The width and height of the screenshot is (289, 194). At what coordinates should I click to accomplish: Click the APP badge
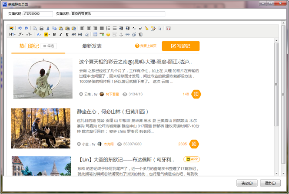click(192, 159)
